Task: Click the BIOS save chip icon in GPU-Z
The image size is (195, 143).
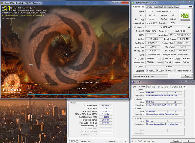Action: point(189,27)
